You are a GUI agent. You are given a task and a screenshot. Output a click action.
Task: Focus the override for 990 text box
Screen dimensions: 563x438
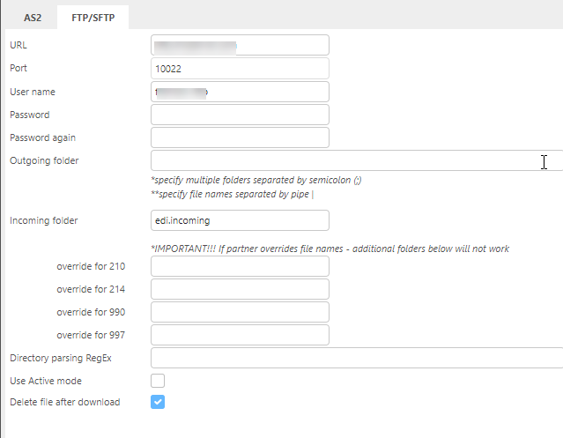tap(240, 312)
